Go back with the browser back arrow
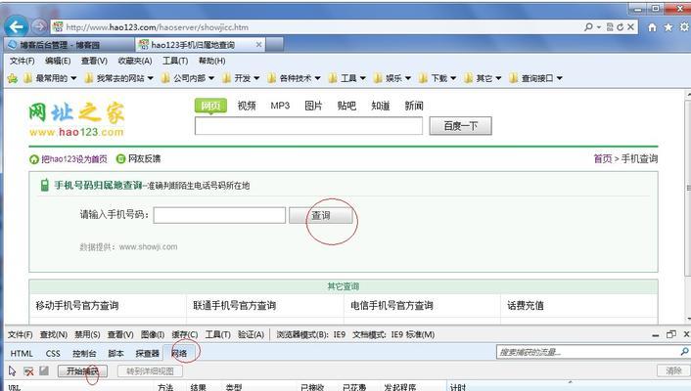 coord(17,26)
